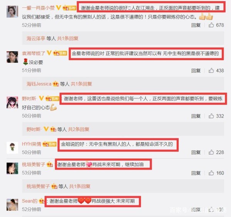The height and width of the screenshot is (217, 231).
Task: Expand 海钰Jessica's 共1条回复 replies
Action: coord(81,84)
